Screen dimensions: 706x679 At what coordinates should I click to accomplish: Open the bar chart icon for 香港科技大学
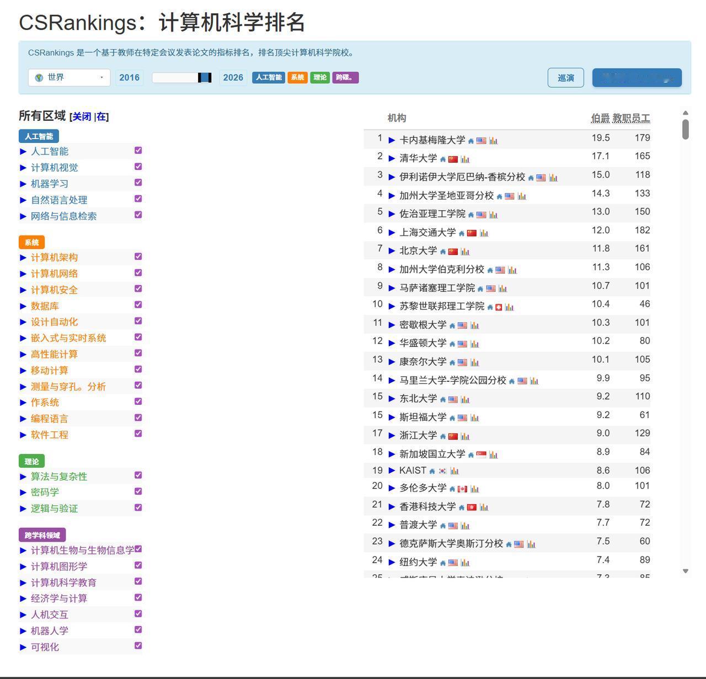(x=484, y=507)
